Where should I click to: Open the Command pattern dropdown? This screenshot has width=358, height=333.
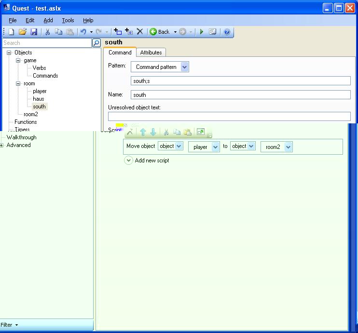tap(184, 67)
